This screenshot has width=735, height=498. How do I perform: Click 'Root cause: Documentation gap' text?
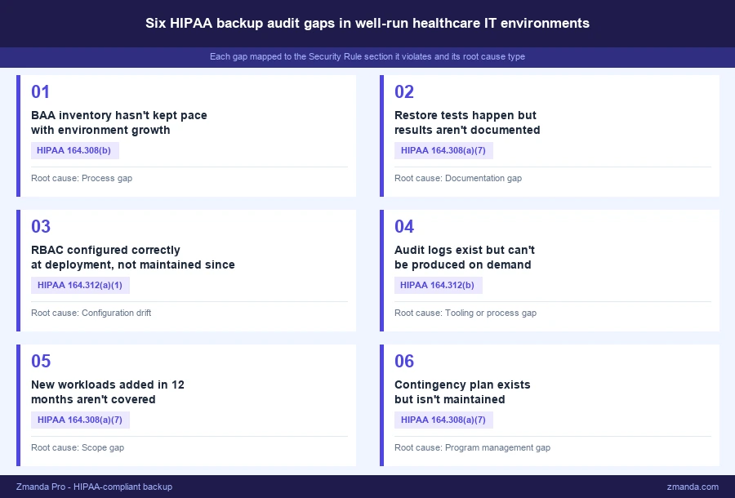click(x=458, y=178)
